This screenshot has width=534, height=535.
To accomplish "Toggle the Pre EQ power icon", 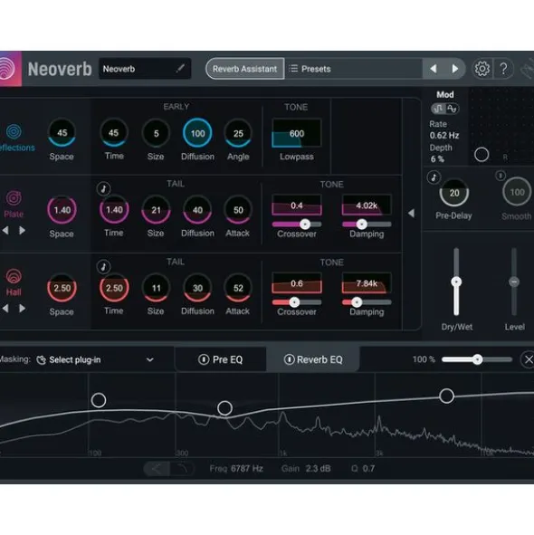I will 204,359.
